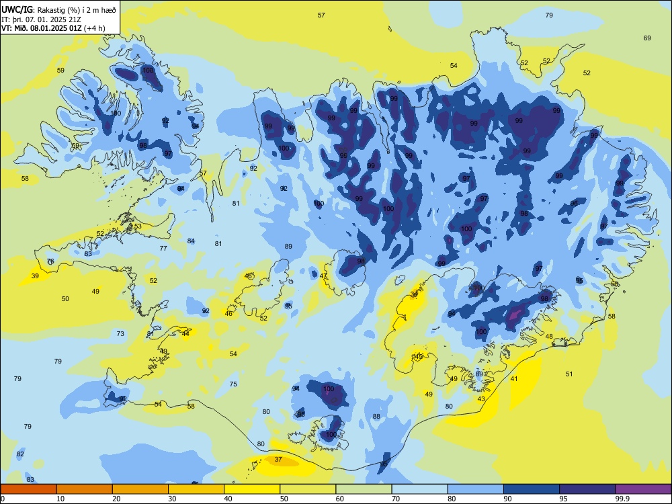Screen dimensions: 672x504
Task: Click the 70–80 pale blue legend swatch
Action: click(x=419, y=489)
